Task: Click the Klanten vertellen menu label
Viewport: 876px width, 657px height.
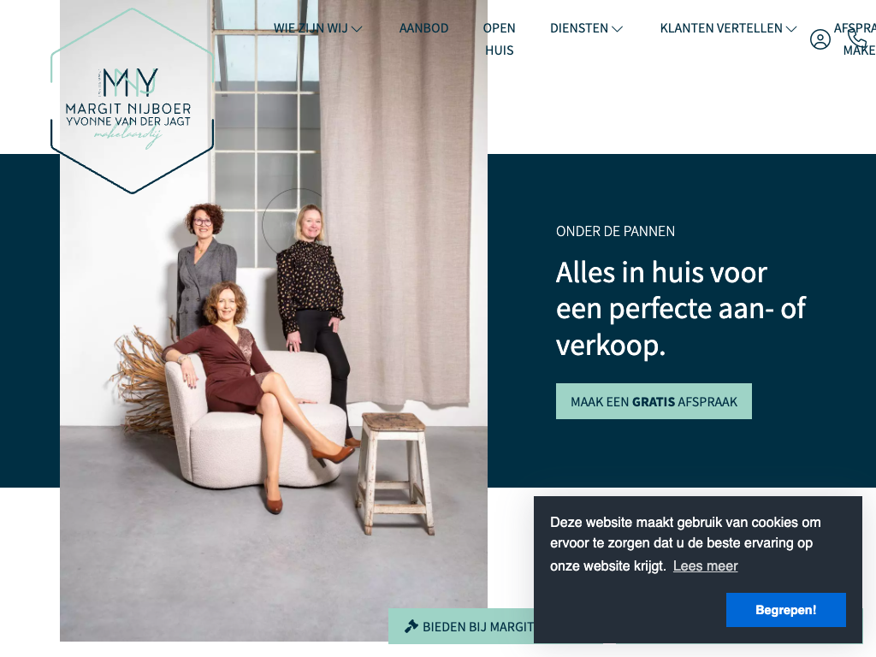Action: (720, 28)
